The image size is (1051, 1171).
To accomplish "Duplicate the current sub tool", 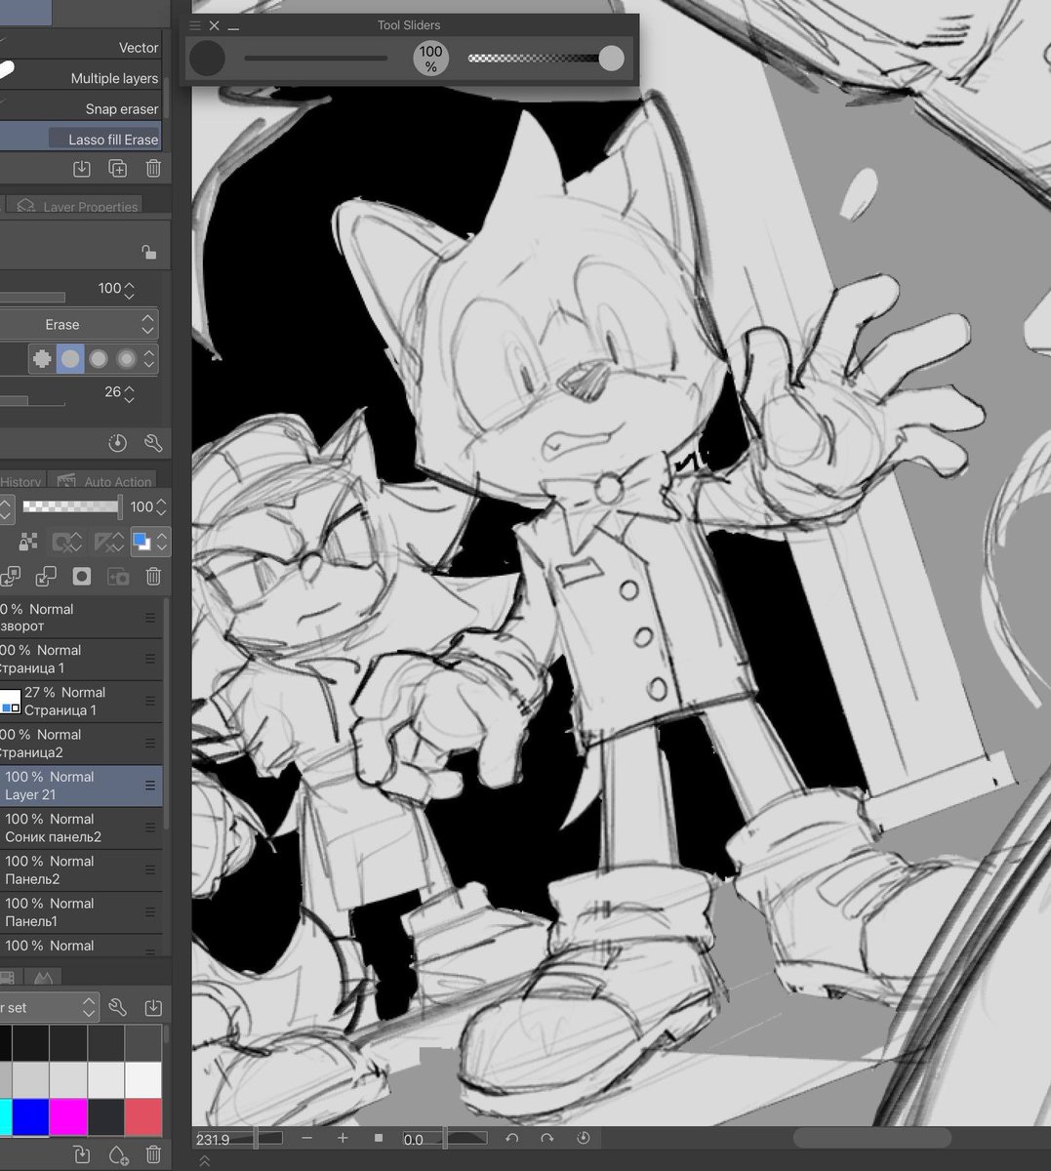I will (x=117, y=169).
